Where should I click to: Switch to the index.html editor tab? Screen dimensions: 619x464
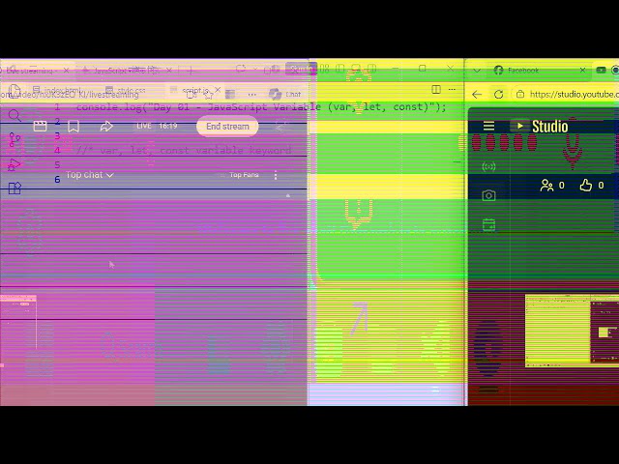[58, 90]
